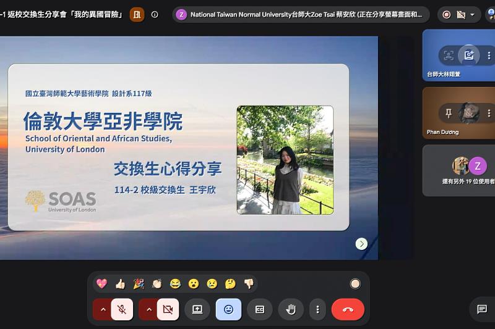Image resolution: width=495 pixels, height=329 pixels.
Task: Open more options on Phan Dương tile
Action: pos(489,113)
